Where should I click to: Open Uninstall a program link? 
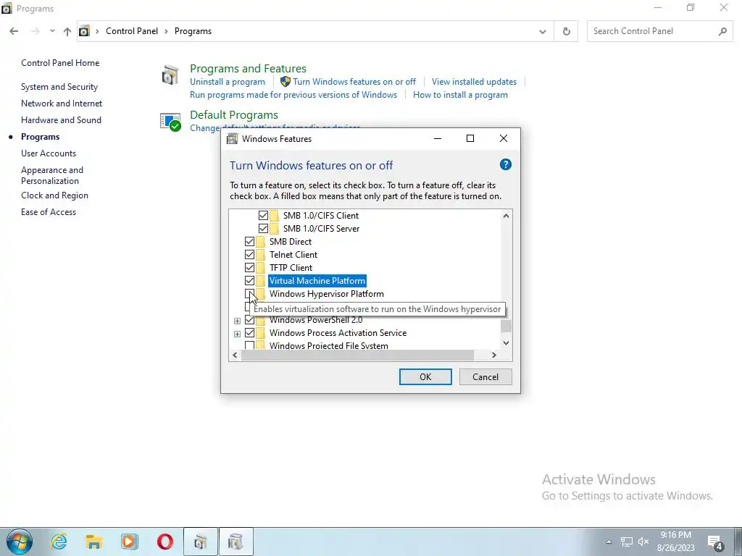(x=227, y=82)
